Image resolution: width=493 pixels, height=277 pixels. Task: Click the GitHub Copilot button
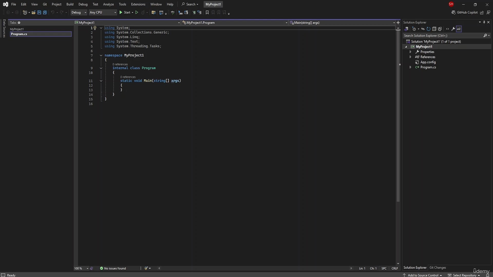click(x=464, y=12)
